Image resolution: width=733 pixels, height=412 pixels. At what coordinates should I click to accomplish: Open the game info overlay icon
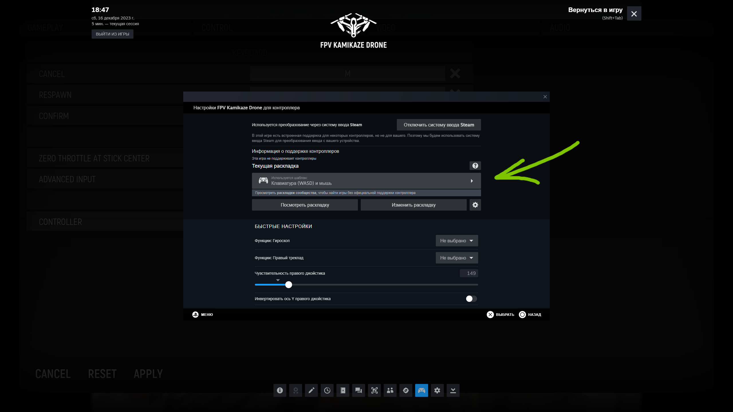pos(280,390)
